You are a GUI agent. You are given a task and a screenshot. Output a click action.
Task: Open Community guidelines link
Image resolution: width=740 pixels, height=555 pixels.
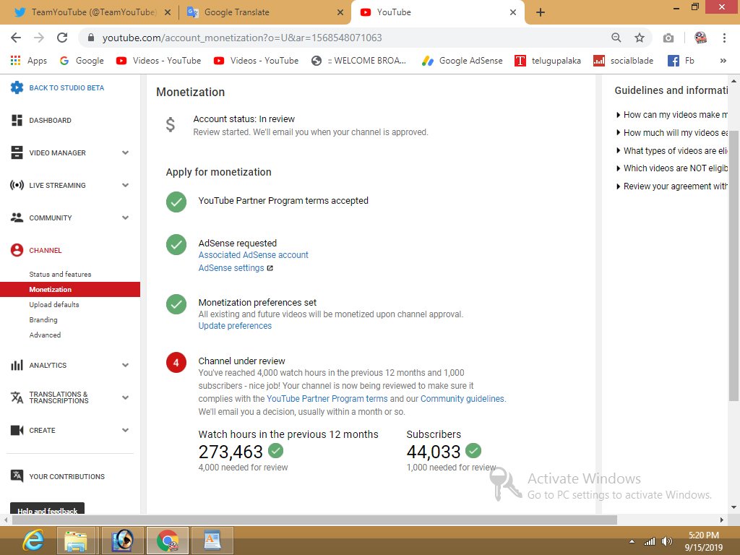click(462, 399)
